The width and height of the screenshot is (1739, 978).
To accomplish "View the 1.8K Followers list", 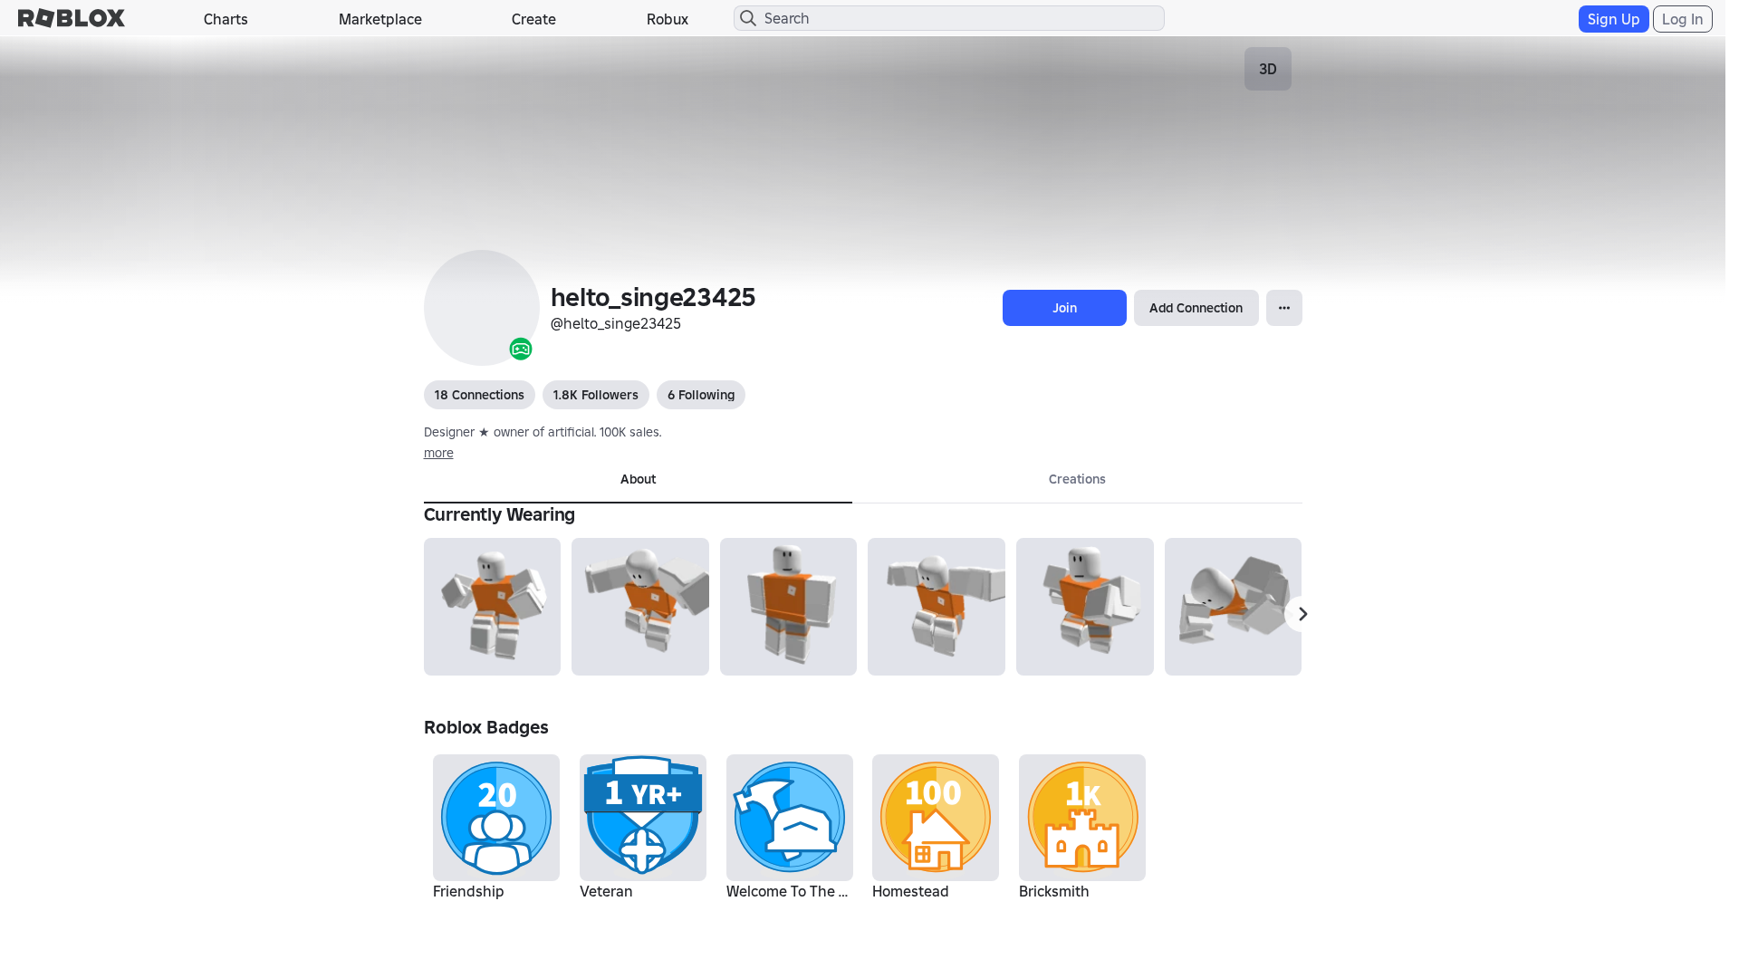I will (x=596, y=395).
